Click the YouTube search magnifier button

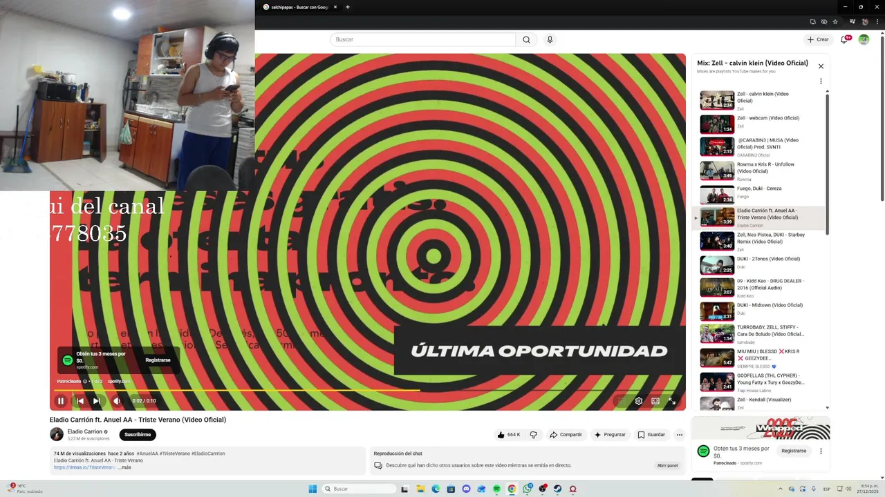point(526,39)
